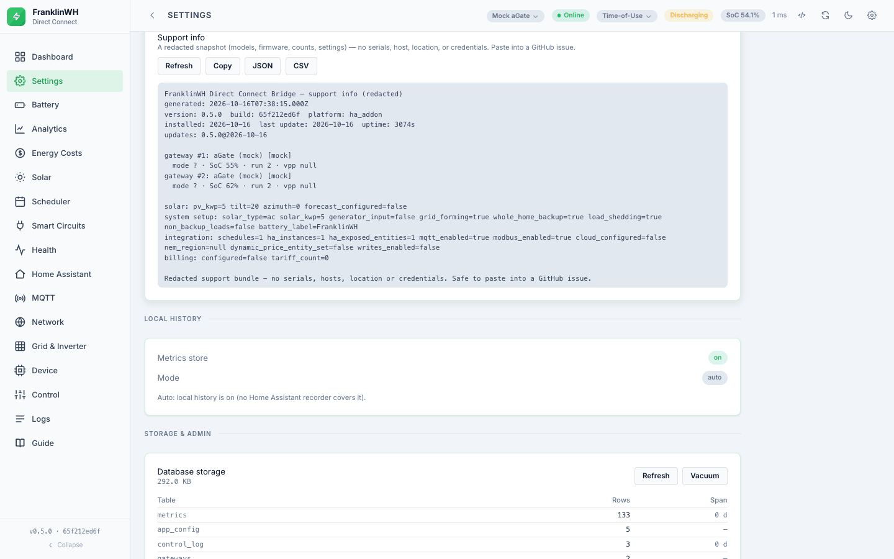Collapse the sidebar
Image resolution: width=894 pixels, height=559 pixels.
[x=65, y=545]
